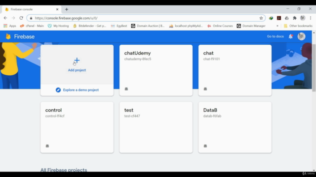This screenshot has height=177, width=316.
Task: Open the chat project card
Action: coord(235,70)
